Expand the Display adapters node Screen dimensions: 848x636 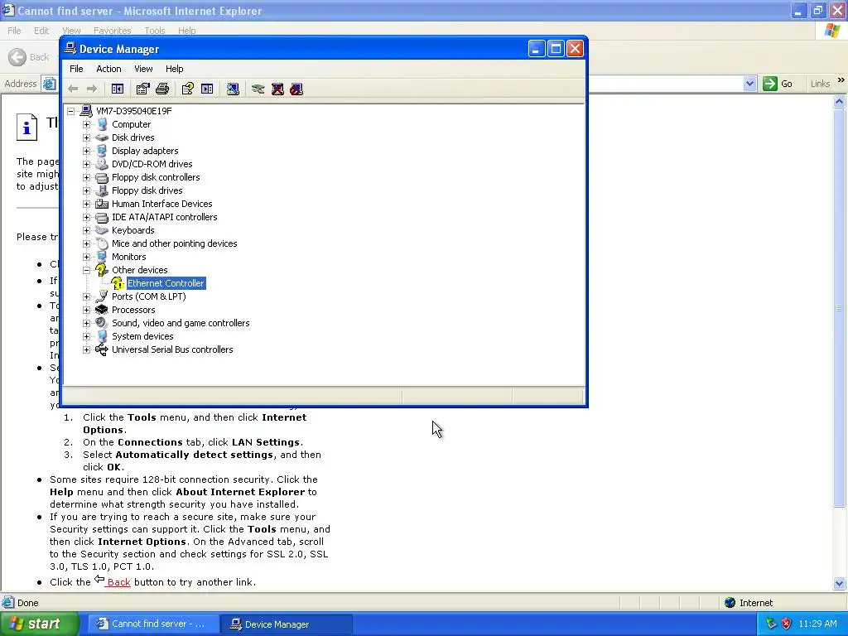click(86, 151)
